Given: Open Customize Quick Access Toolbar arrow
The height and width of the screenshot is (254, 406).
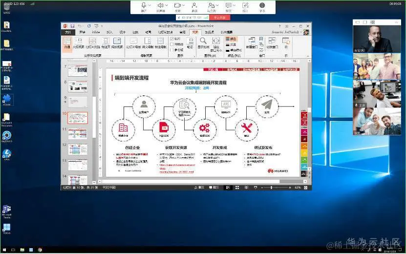Looking at the screenshot, I should pos(102,26).
